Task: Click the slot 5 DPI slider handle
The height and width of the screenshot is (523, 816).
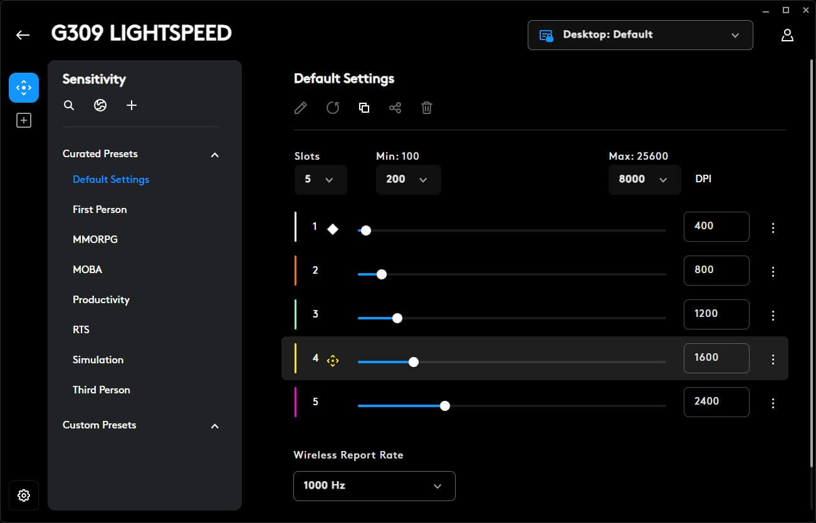Action: 445,406
